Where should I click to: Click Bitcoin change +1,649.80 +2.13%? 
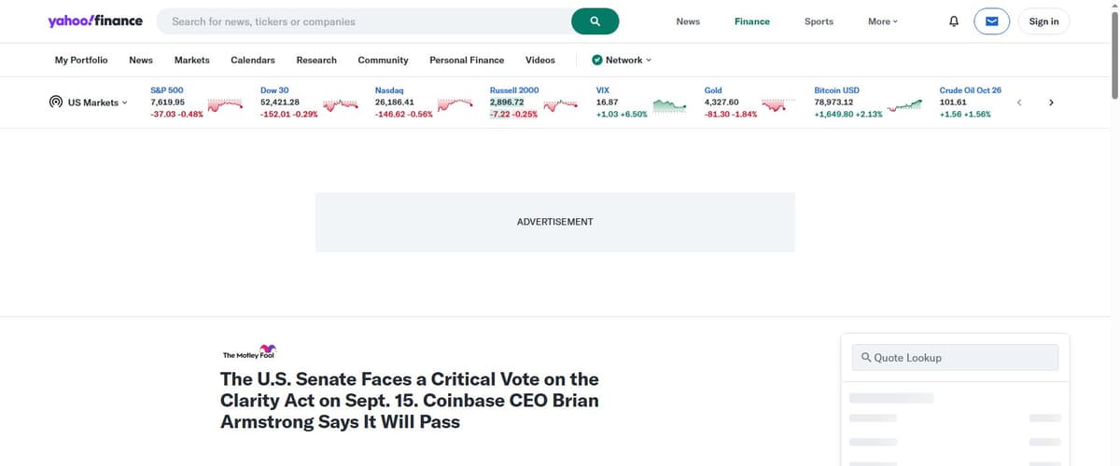(848, 114)
